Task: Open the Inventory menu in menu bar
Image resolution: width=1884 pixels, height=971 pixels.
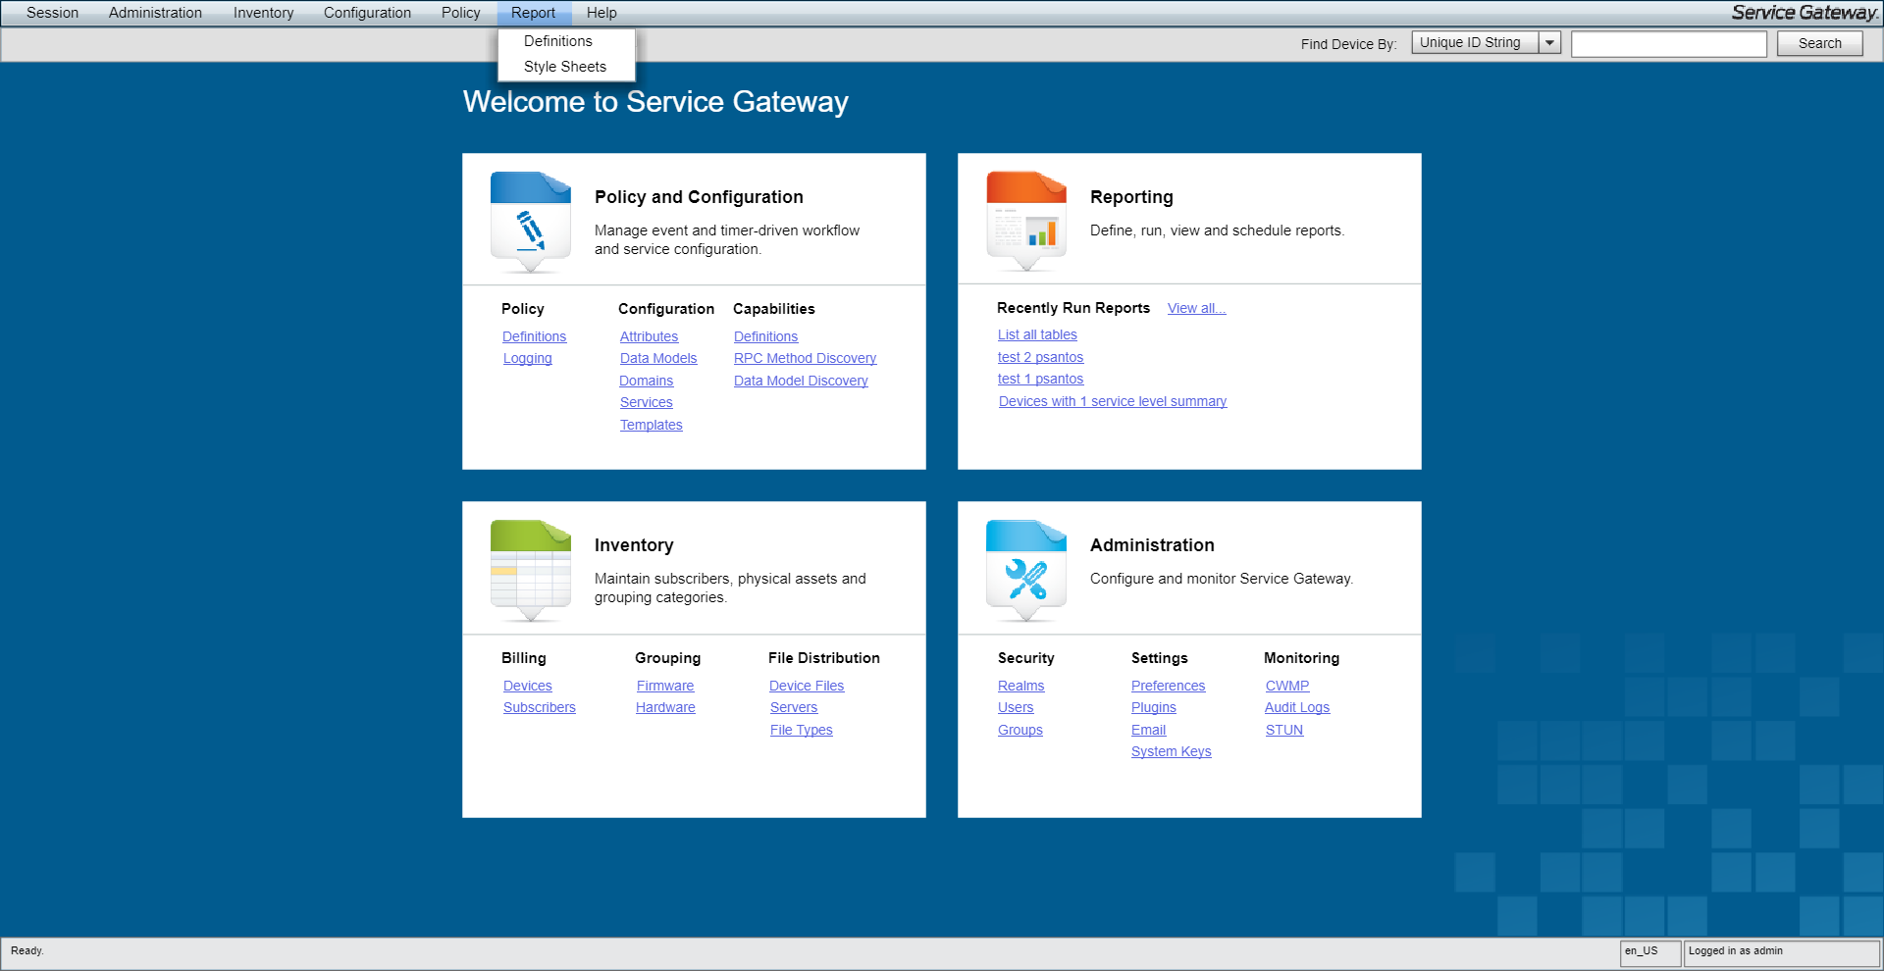Action: 263,13
